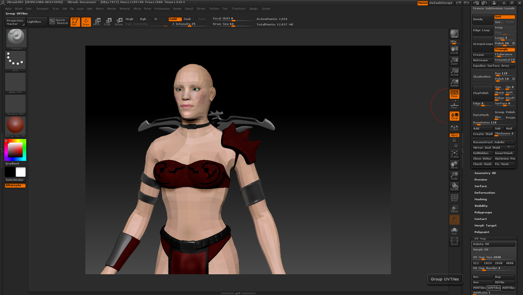523x295 pixels.
Task: Click the BPR render icon
Action: tap(454, 34)
